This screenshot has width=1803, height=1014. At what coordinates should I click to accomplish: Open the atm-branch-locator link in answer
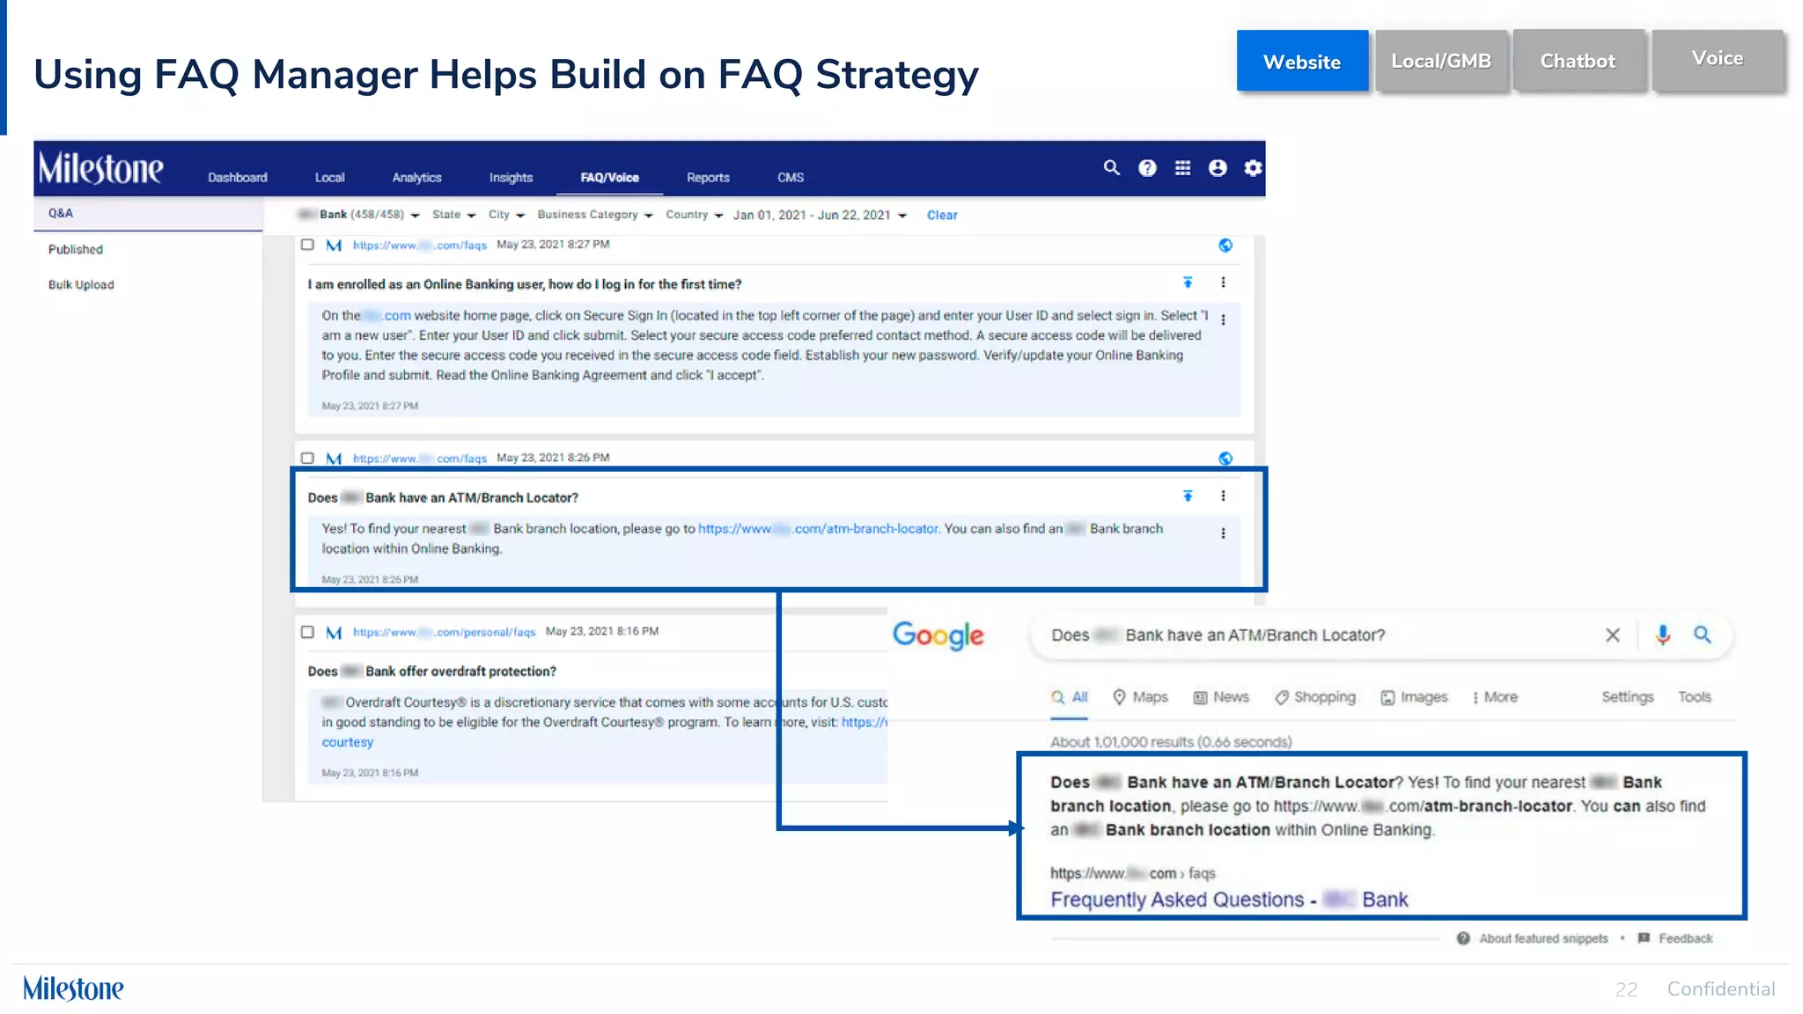[818, 528]
